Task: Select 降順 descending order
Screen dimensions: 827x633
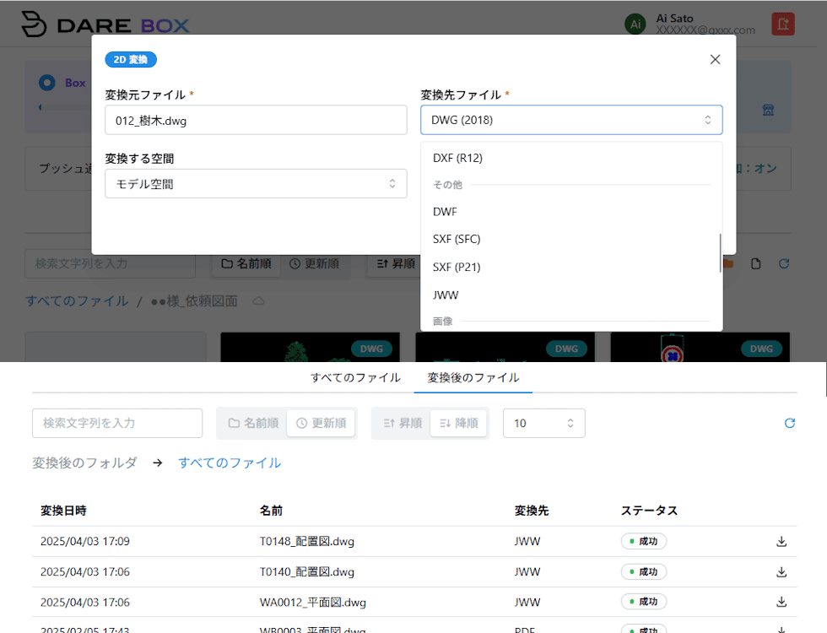Action: 459,423
